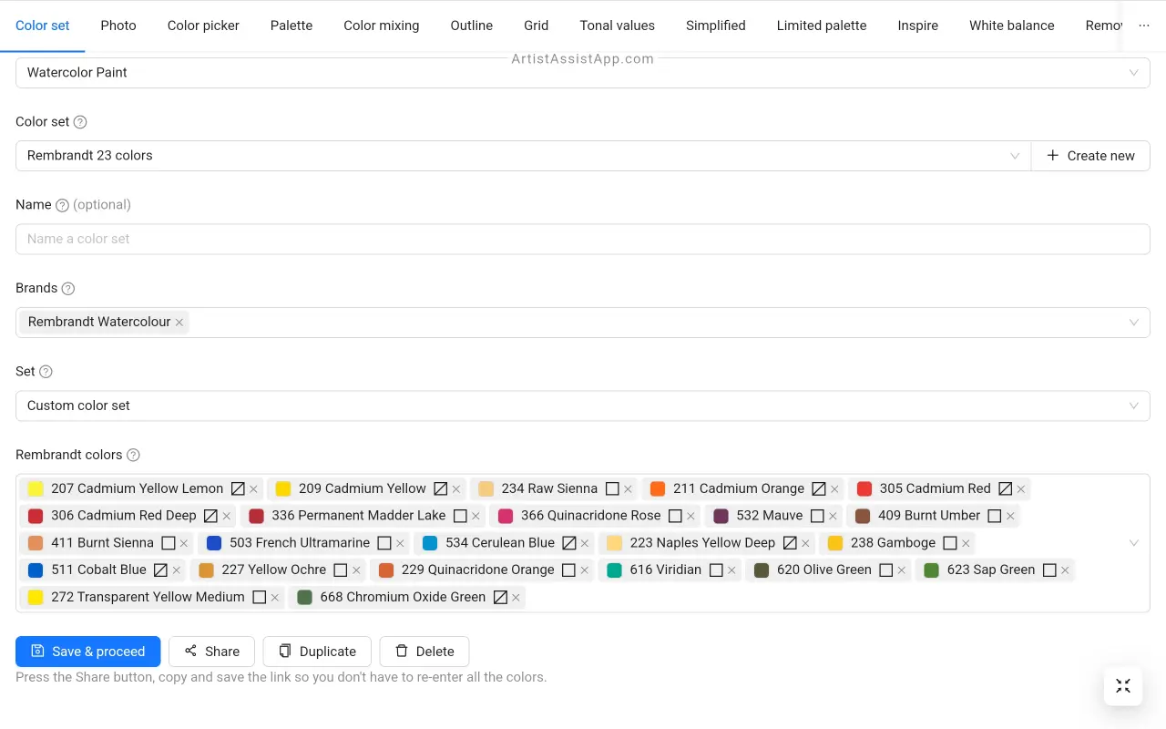Open help icon next to Color set label
This screenshot has height=729, width=1166.
point(80,122)
